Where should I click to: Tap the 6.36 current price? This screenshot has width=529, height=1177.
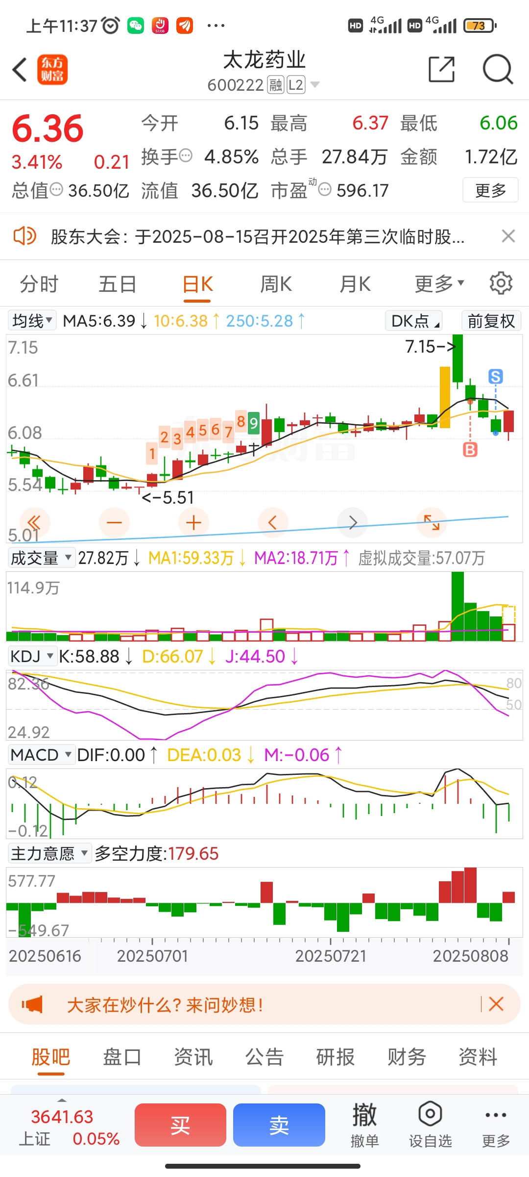click(x=48, y=129)
